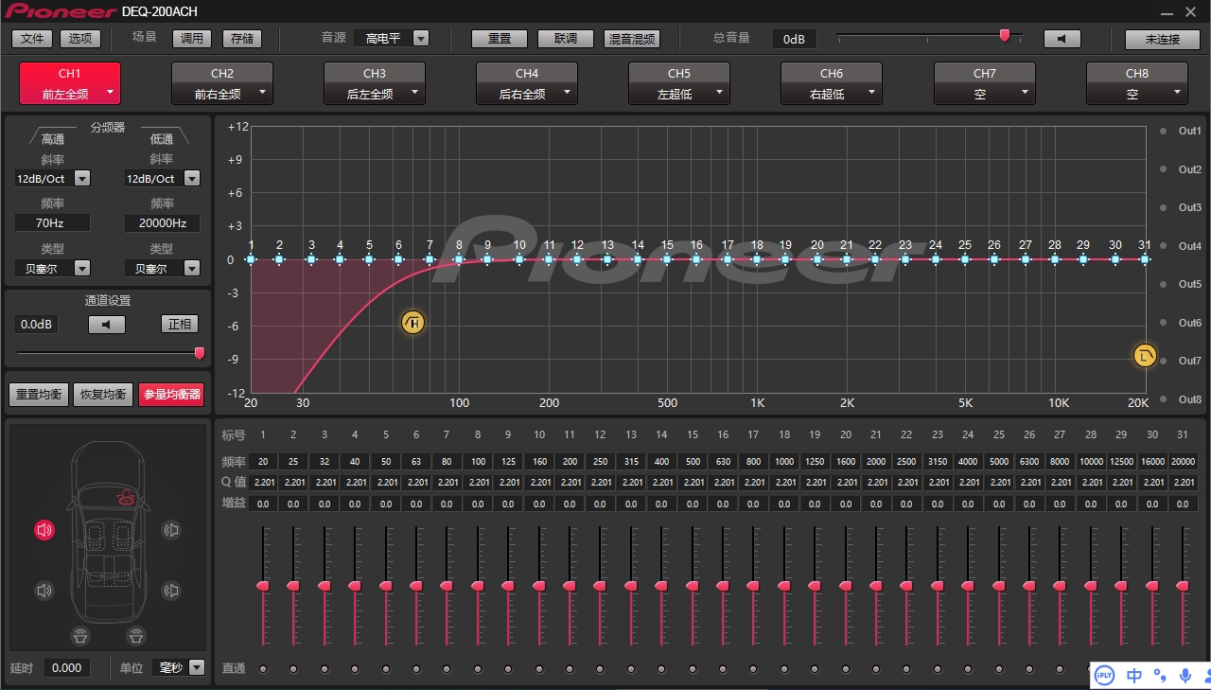The image size is (1211, 690).
Task: Toggle mute in the 通道设置 panel
Action: point(106,325)
